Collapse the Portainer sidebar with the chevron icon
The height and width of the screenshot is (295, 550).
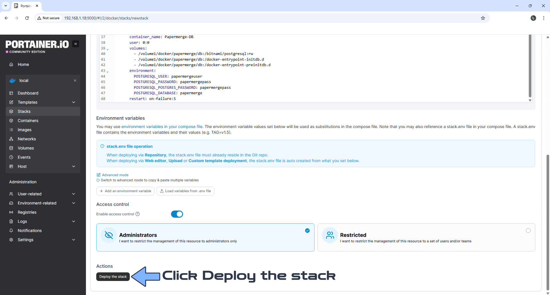pos(76,44)
